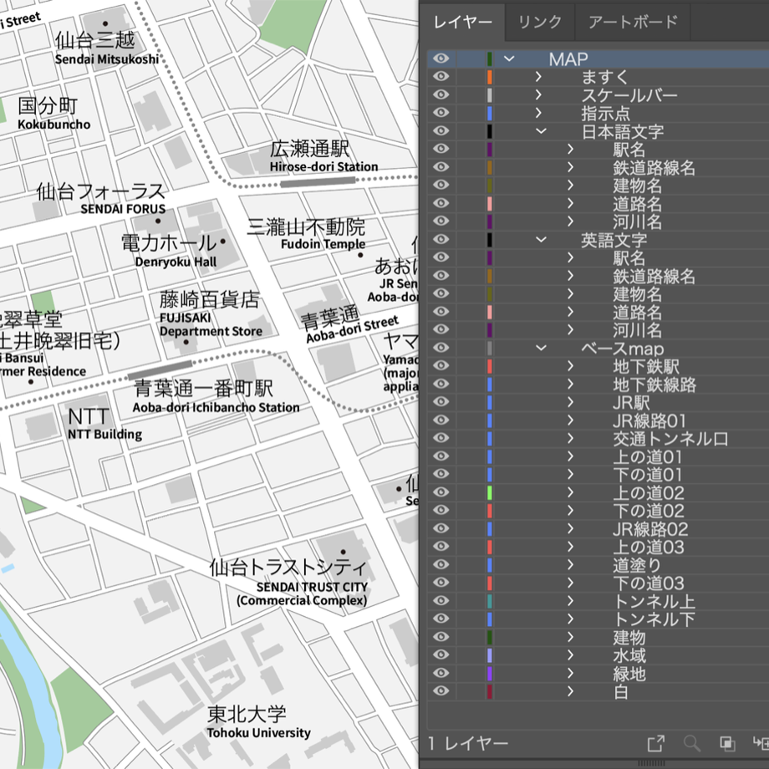Click the "SENDAI TRUST CITY" map label
The height and width of the screenshot is (769, 769).
coord(312,587)
